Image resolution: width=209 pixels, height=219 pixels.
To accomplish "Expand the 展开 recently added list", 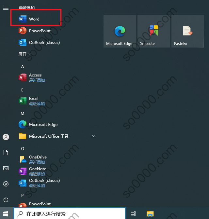I will click(x=24, y=54).
